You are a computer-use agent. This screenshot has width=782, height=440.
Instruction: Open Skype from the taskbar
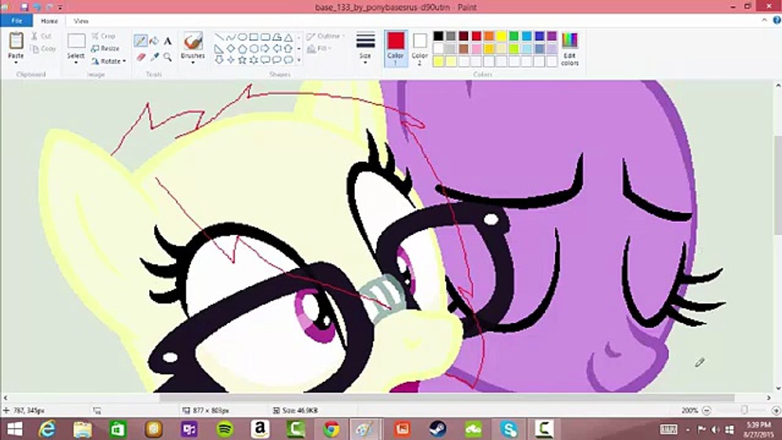pos(508,429)
